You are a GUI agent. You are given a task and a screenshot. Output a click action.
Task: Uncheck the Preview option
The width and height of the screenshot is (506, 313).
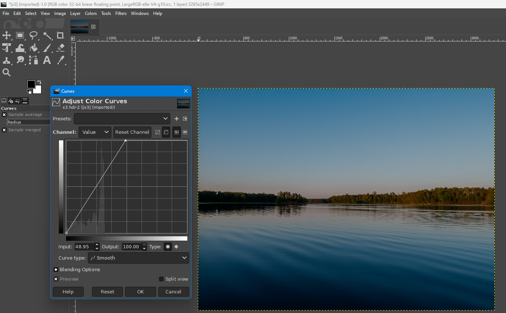(x=56, y=279)
